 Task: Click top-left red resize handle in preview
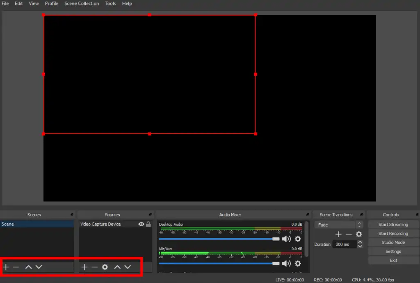coord(43,15)
